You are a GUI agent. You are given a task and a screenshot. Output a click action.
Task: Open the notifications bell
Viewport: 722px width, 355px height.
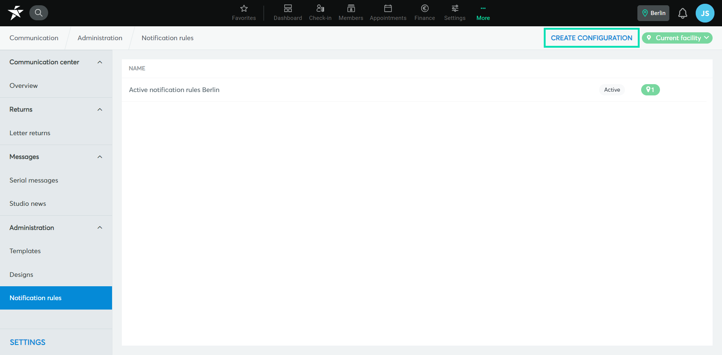click(683, 13)
